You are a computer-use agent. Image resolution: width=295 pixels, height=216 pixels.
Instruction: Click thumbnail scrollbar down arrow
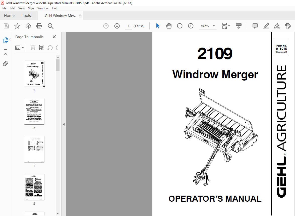point(57,213)
